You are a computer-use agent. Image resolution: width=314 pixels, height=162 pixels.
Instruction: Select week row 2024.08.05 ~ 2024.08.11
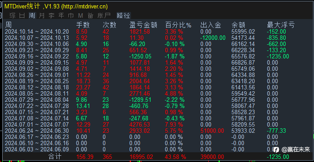[x=157, y=93]
